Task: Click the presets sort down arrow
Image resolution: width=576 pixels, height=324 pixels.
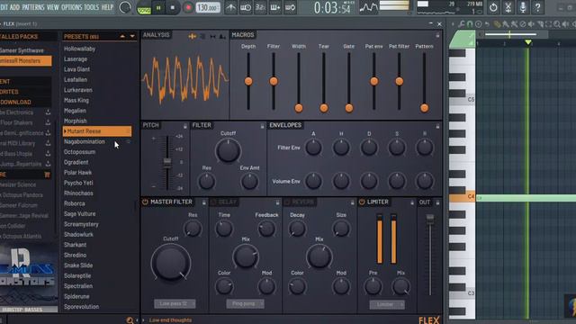Action: click(132, 36)
